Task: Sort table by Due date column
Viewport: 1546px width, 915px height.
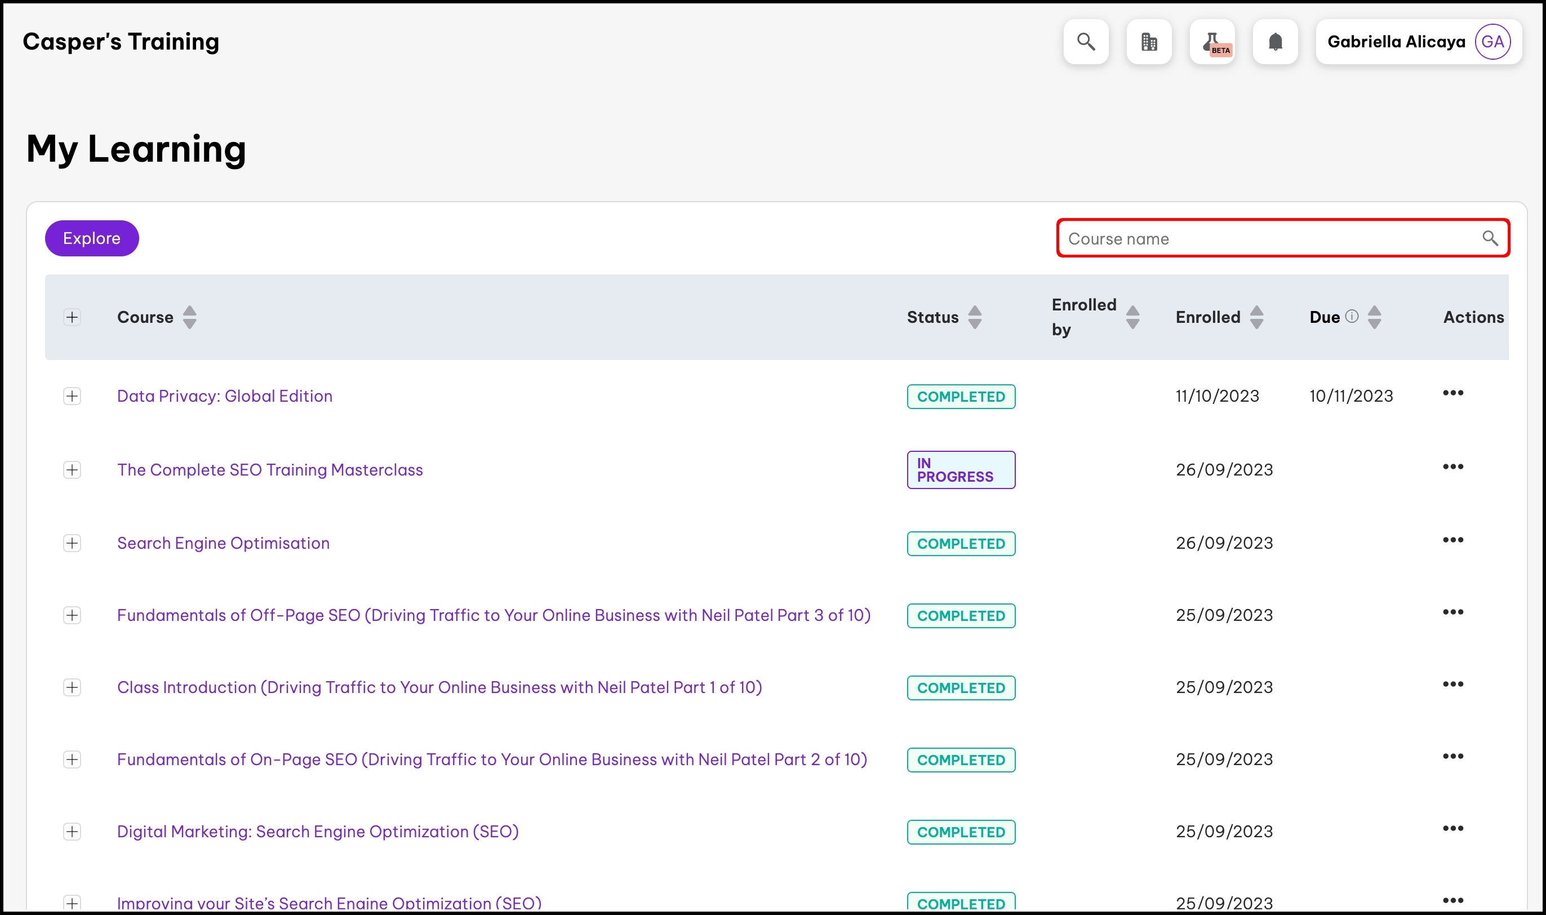Action: pos(1374,317)
